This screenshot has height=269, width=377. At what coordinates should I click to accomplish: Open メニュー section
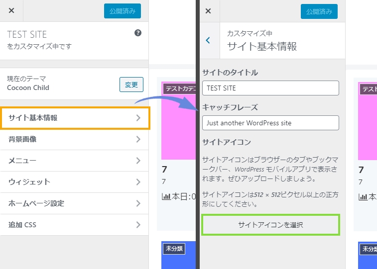[74, 161]
